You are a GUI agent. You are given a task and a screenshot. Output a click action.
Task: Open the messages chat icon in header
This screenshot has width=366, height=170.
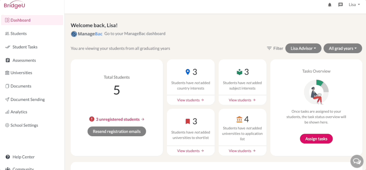(340, 5)
